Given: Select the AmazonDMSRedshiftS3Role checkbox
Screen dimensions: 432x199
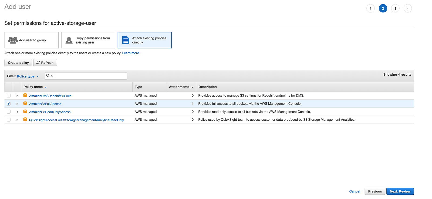Looking at the screenshot, I should [x=9, y=96].
